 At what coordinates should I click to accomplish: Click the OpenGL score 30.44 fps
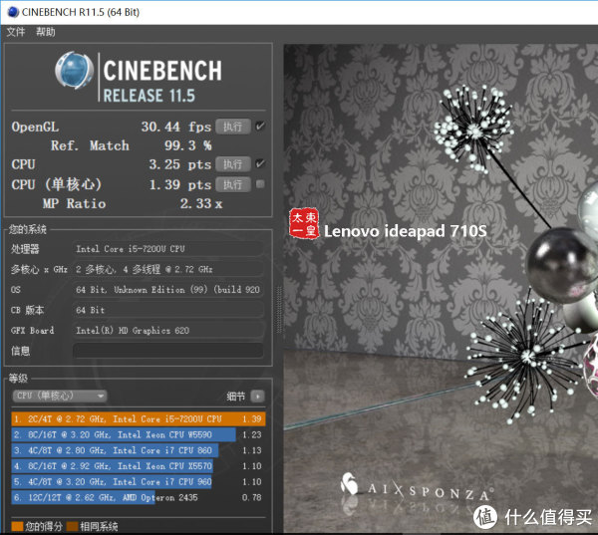(x=176, y=127)
